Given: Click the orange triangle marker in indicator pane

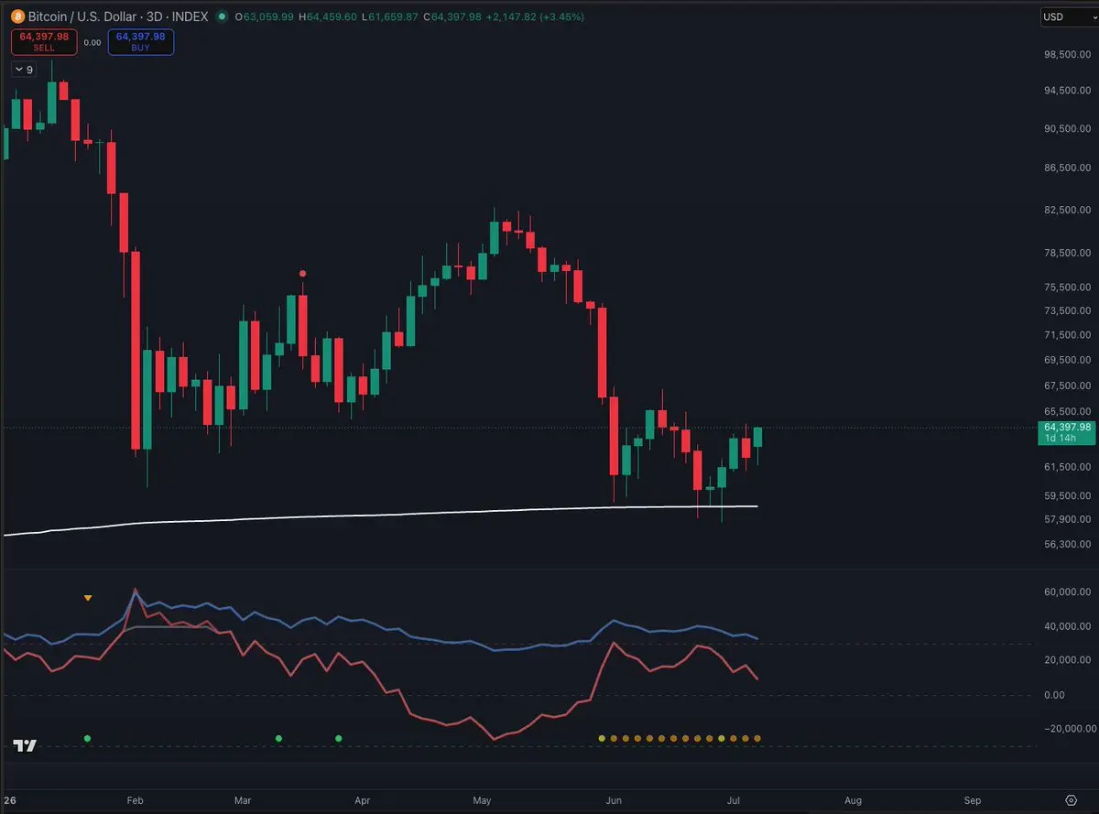Looking at the screenshot, I should tap(88, 598).
